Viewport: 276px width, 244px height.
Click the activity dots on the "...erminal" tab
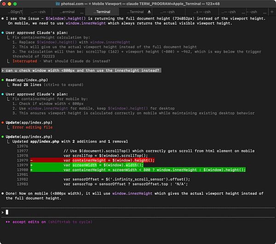[x=82, y=12]
